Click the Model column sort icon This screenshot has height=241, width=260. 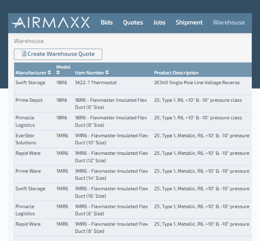coord(58,73)
